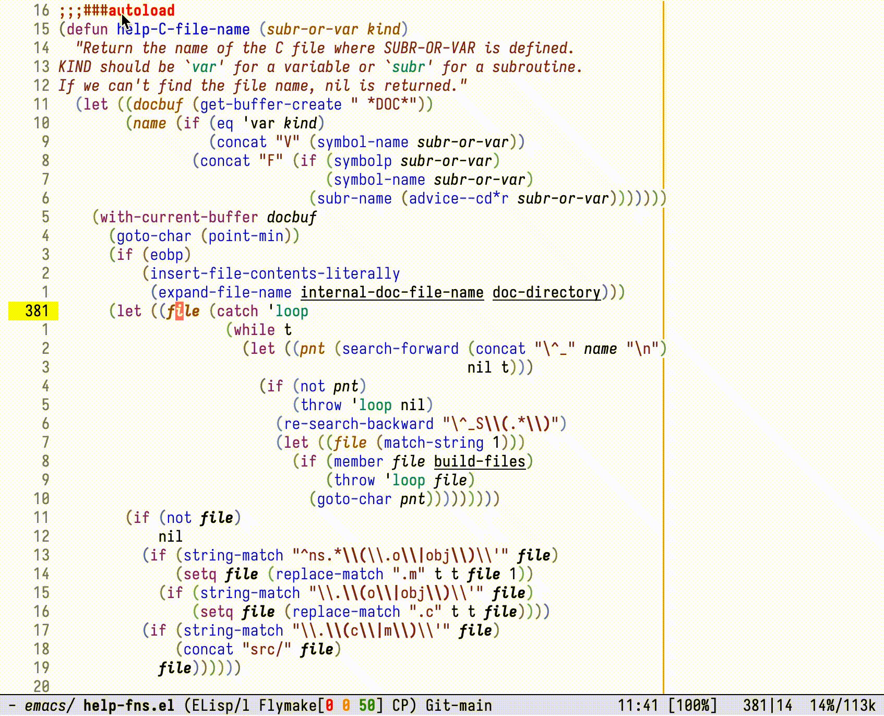This screenshot has width=884, height=716.
Task: Click the underlined build-files variable
Action: 480,461
